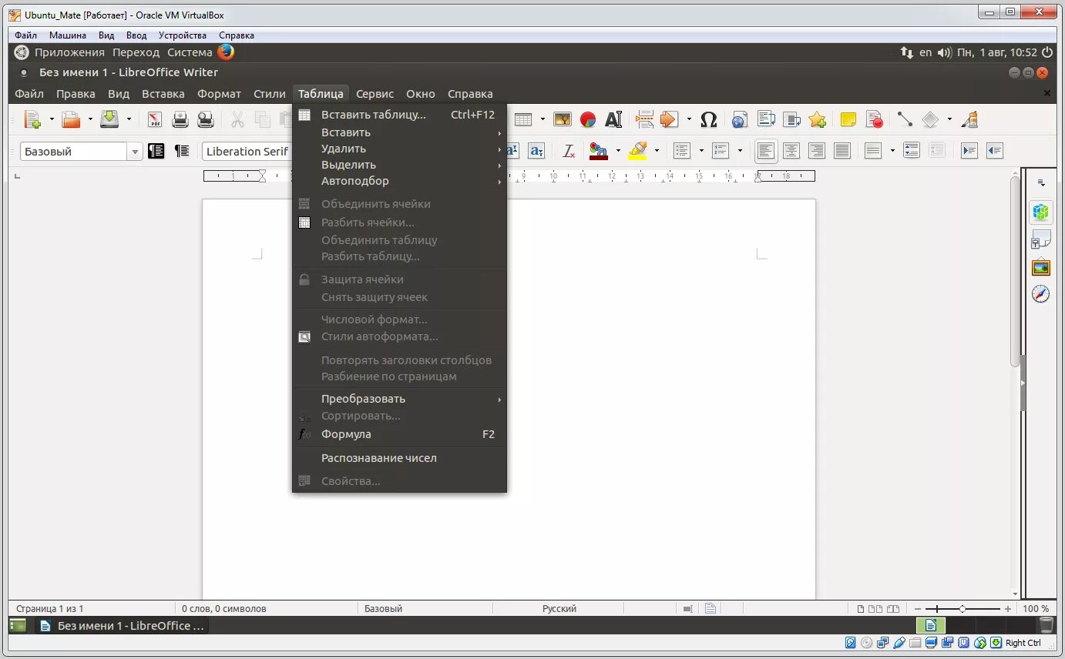Export directly as PDF icon
The height and width of the screenshot is (659, 1065).
pos(155,119)
